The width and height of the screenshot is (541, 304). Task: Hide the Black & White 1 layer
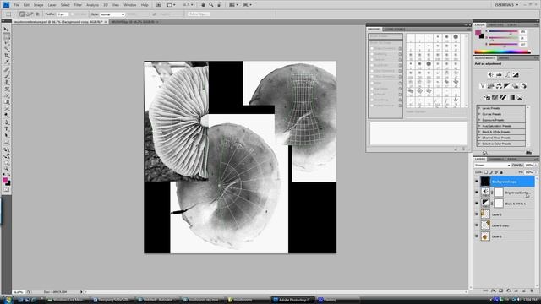point(477,204)
